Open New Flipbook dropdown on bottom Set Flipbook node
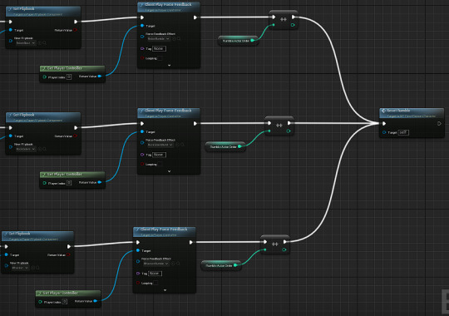This screenshot has width=449, height=316. [20, 268]
